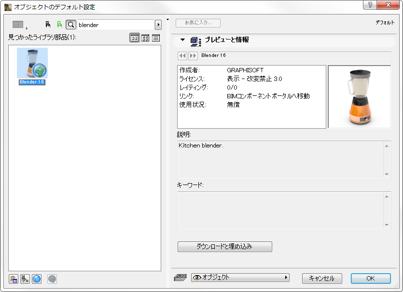This screenshot has width=403, height=292.
Task: Click the blender 3D preview image
Action: (x=360, y=97)
